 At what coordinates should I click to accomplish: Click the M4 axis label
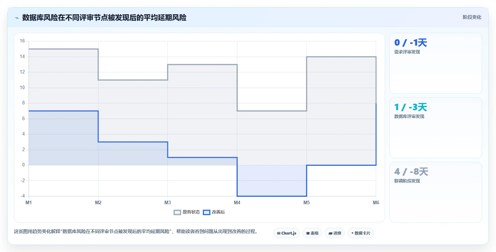237,202
